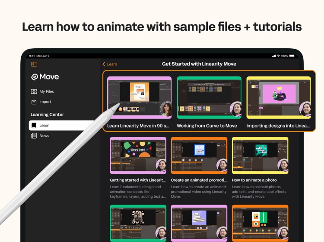Click 'Create an animated promoti...' title
The image size is (324, 242).
click(199, 180)
